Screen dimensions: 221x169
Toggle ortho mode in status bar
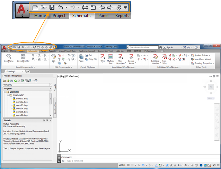click(x=139, y=165)
